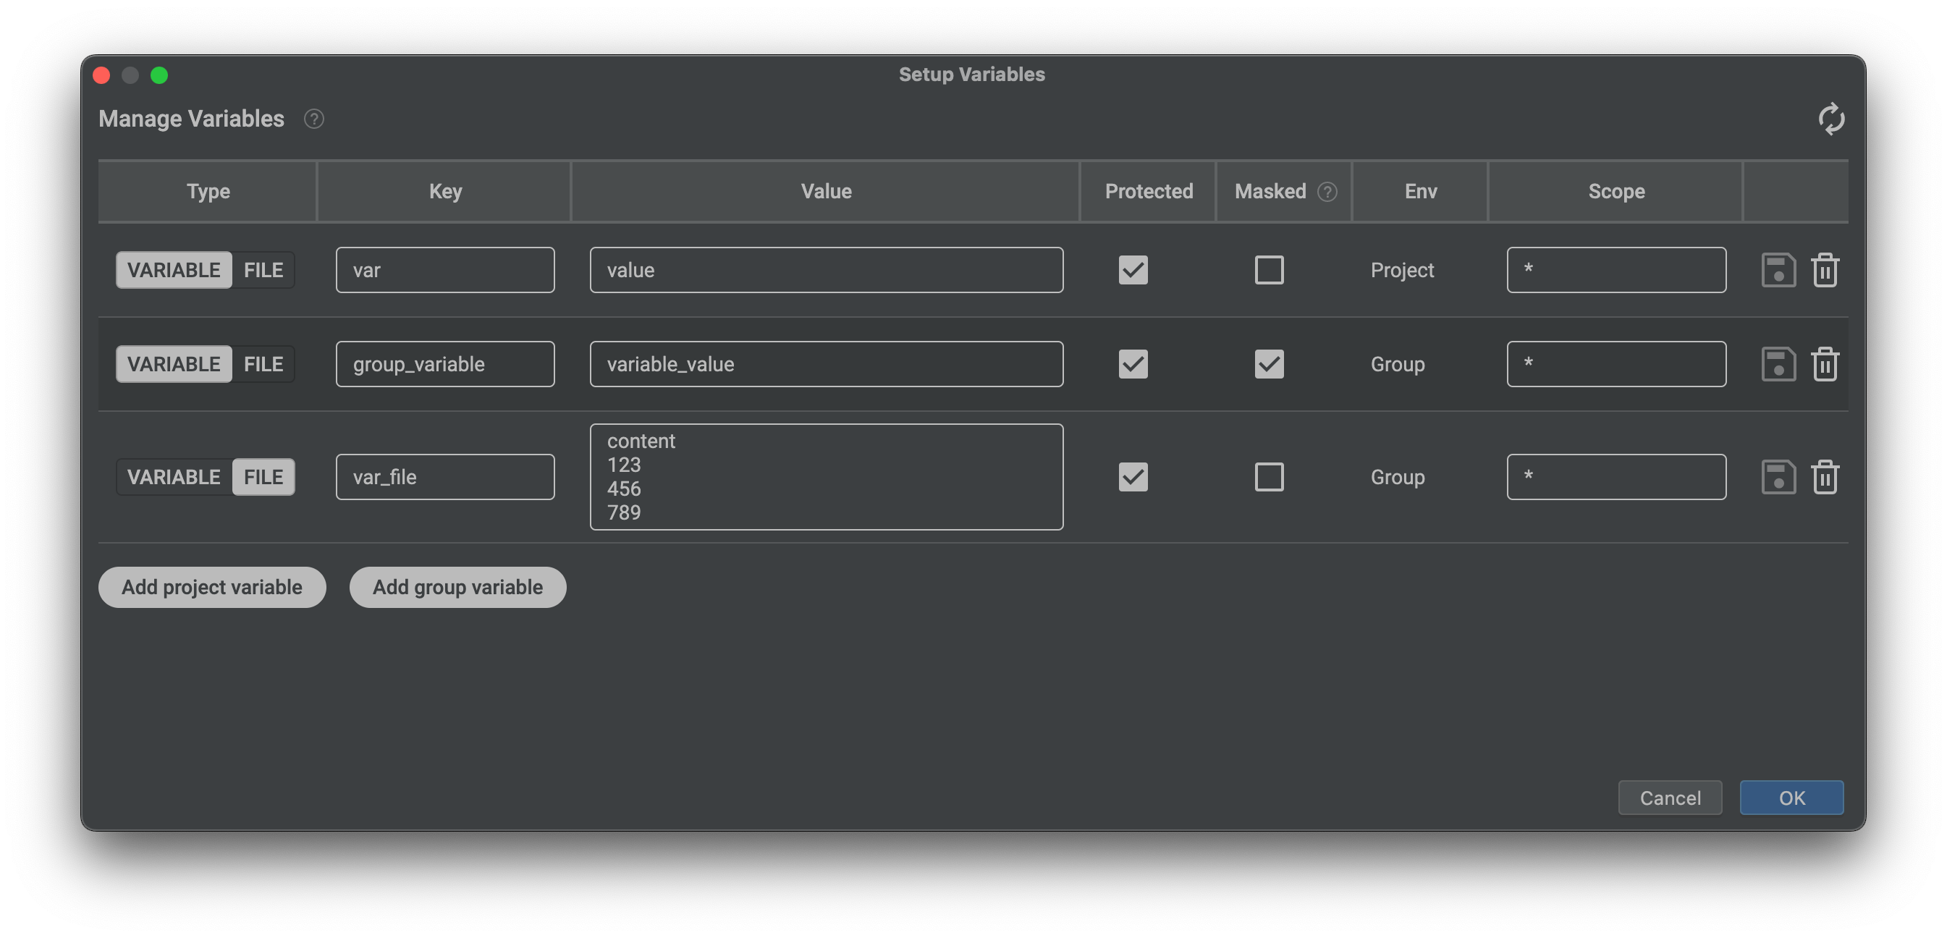Select FILE type for group_variable
The height and width of the screenshot is (938, 1947).
pos(262,363)
